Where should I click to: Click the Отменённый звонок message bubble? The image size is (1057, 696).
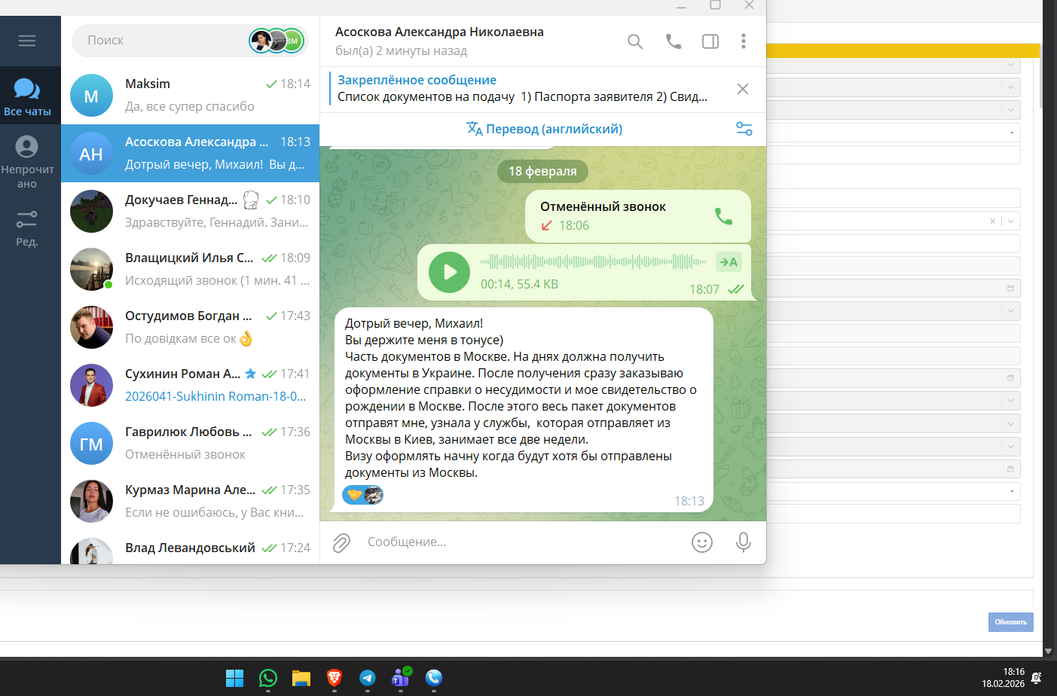point(638,216)
